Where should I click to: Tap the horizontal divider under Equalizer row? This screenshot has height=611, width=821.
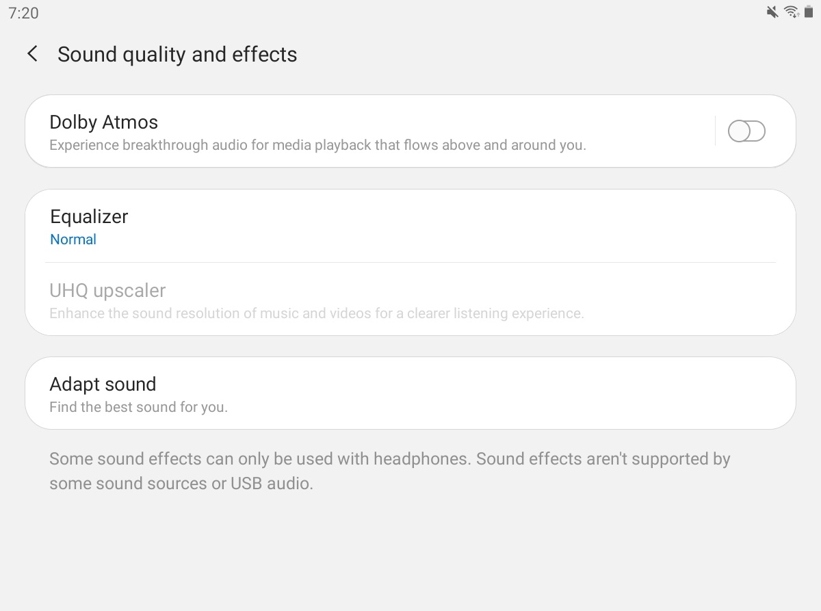click(x=410, y=262)
